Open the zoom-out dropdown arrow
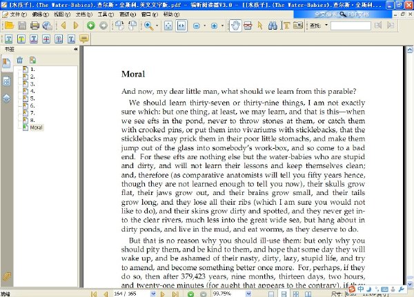414x297 pixels. pyautogui.click(x=204, y=25)
